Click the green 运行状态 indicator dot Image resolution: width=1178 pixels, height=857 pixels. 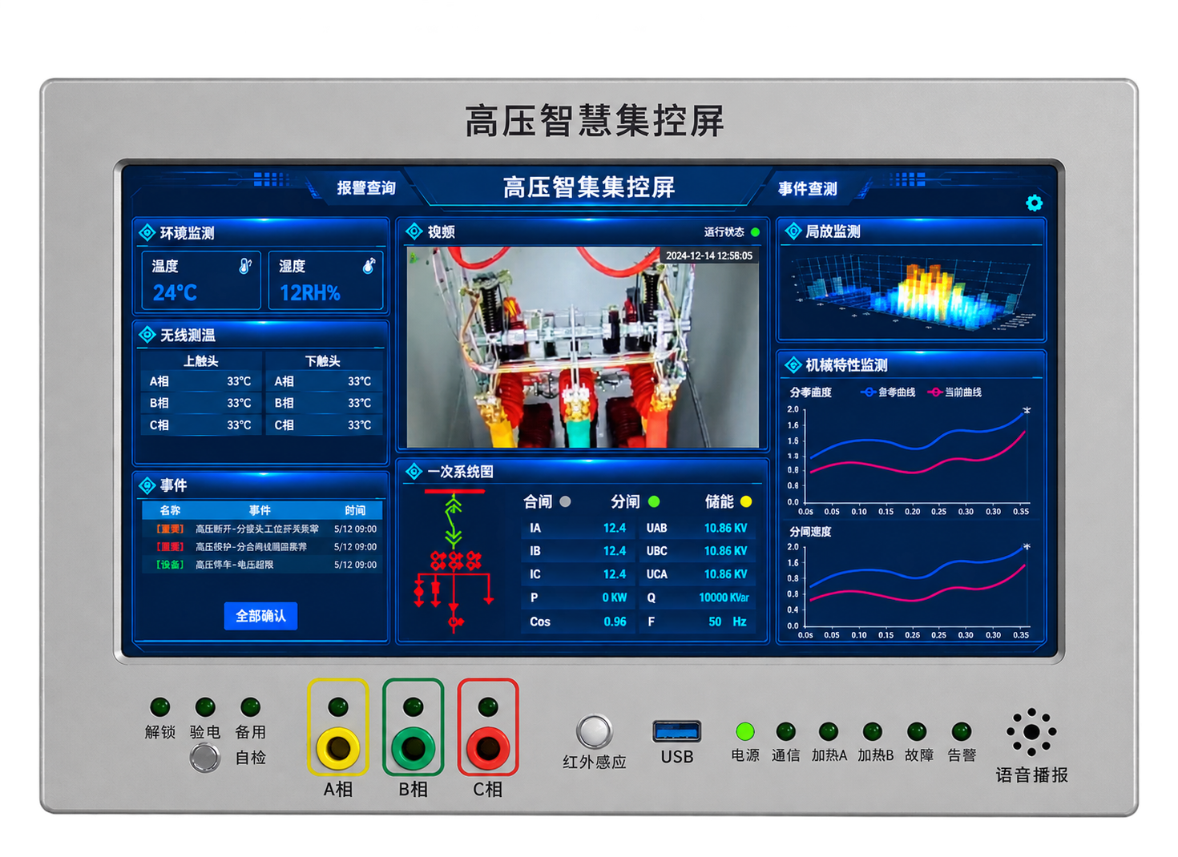755,232
